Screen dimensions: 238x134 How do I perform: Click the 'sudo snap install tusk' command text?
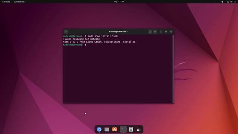point(103,36)
